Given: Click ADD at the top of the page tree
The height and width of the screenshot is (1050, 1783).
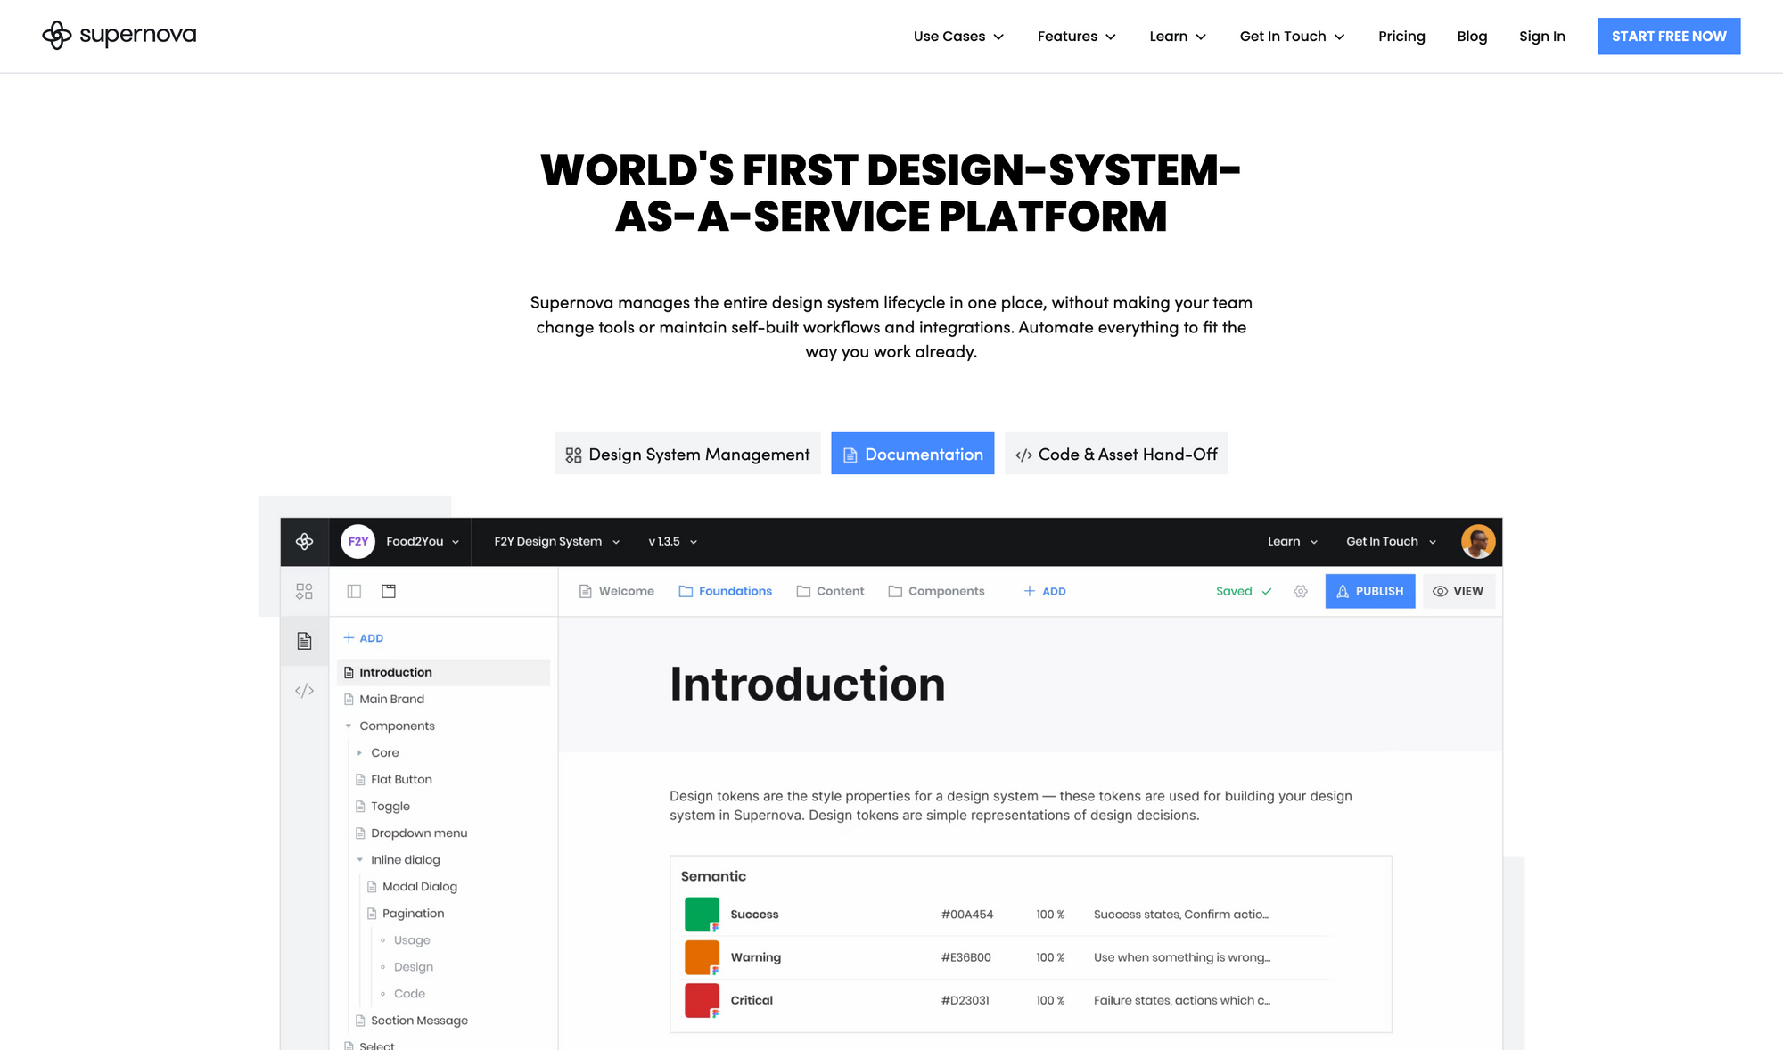Looking at the screenshot, I should click(x=363, y=638).
